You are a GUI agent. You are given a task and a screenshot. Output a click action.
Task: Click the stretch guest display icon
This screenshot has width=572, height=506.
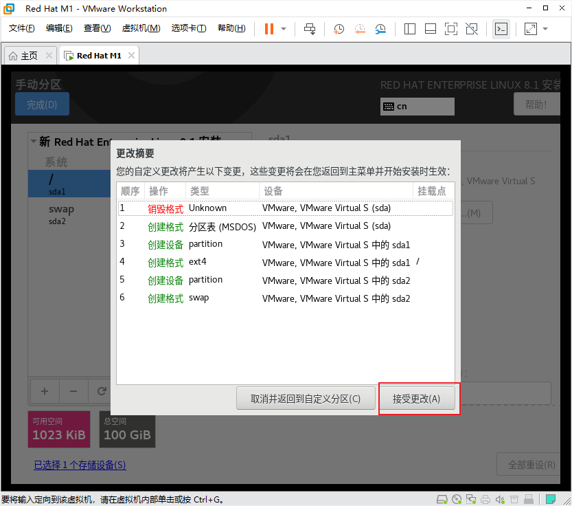(530, 29)
